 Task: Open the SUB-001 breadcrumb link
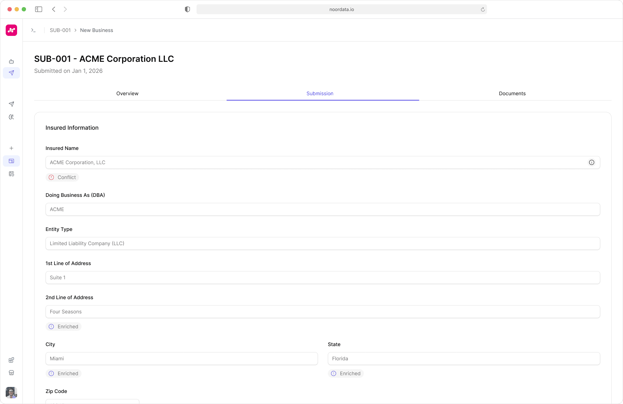pos(60,30)
